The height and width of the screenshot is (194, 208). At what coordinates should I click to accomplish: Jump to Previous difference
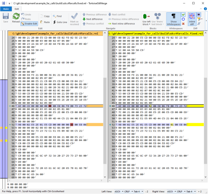pos(95,14)
